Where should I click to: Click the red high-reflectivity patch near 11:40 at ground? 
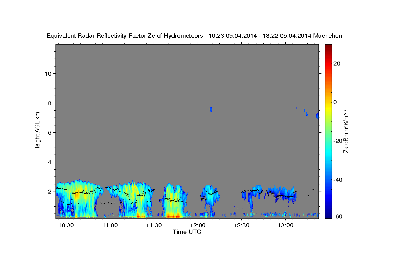173,215
